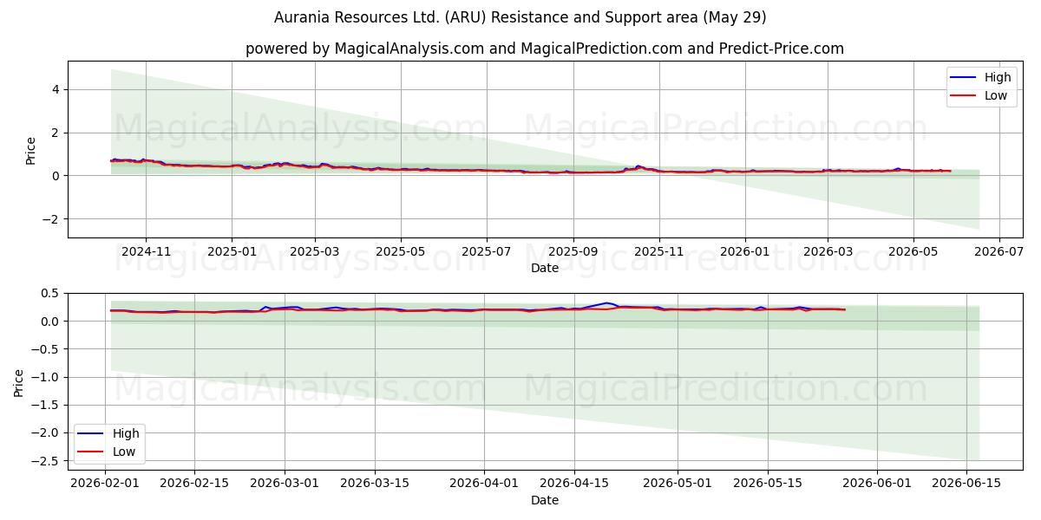The width and height of the screenshot is (1041, 520).
Task: Click the lower chart date label '2026-03-01'
Action: pos(285,484)
